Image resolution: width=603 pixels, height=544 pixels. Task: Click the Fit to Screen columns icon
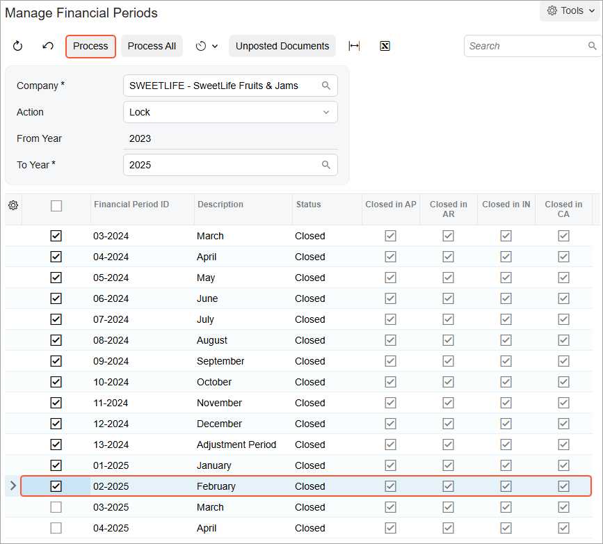point(354,46)
